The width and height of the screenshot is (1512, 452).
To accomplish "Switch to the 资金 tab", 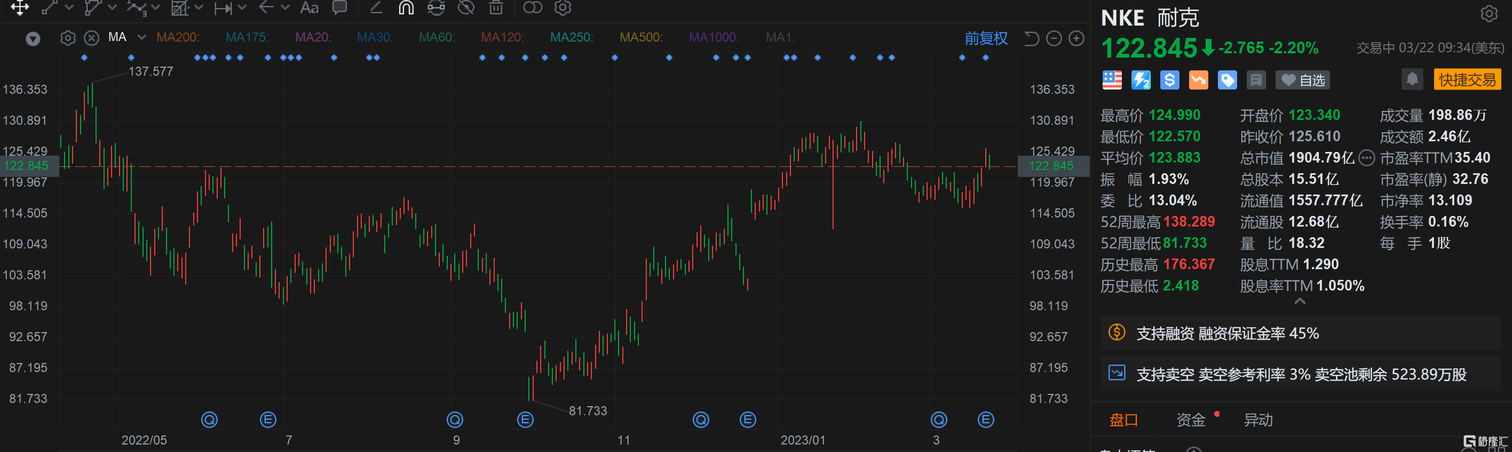I will click(x=1190, y=420).
